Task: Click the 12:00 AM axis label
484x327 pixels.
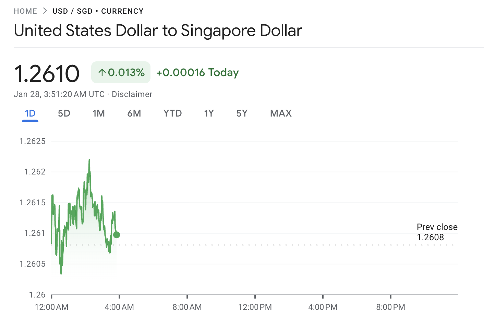Action: tap(52, 307)
